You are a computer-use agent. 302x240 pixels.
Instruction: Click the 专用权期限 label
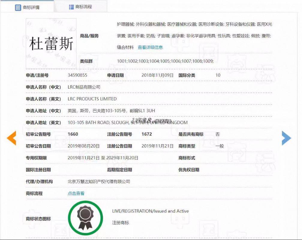click(x=36, y=158)
